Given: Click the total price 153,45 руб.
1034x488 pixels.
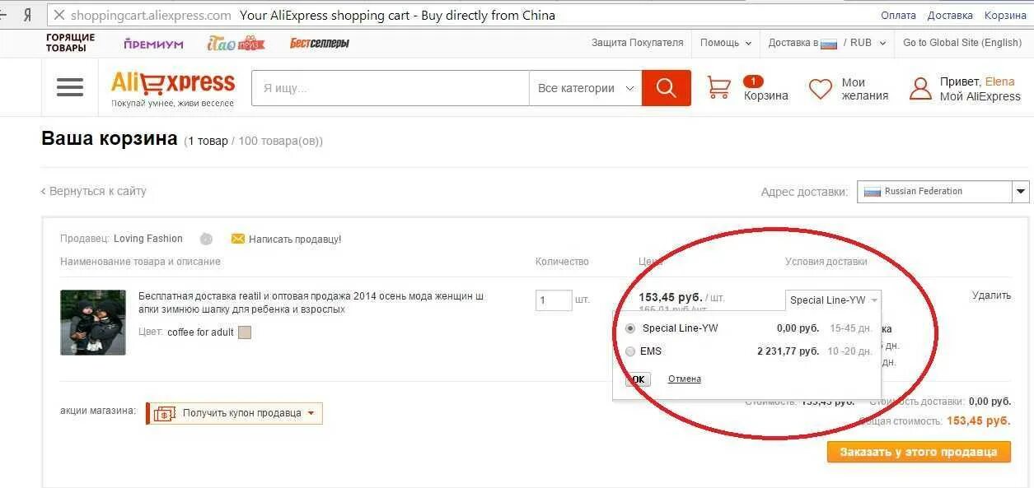Looking at the screenshot, I should point(978,421).
